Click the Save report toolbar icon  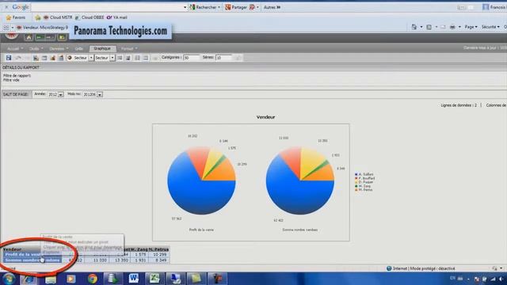[x=9, y=58]
